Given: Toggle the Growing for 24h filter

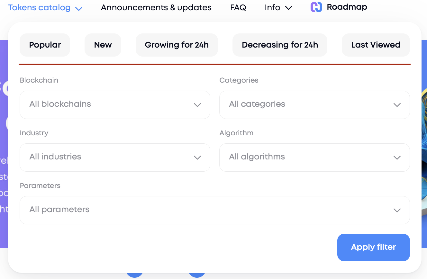Looking at the screenshot, I should coord(177,45).
